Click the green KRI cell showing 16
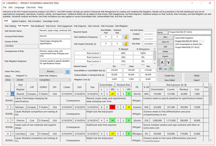Screen dimensions: 216x146 112,120
